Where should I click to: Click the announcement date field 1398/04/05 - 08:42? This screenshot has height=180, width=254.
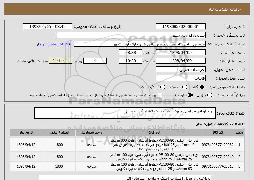tap(48, 27)
